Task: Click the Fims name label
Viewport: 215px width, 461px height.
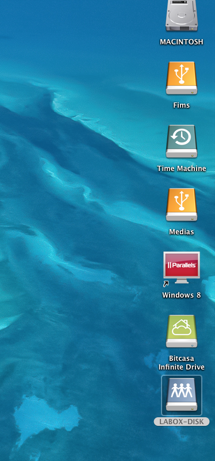Action: (182, 105)
